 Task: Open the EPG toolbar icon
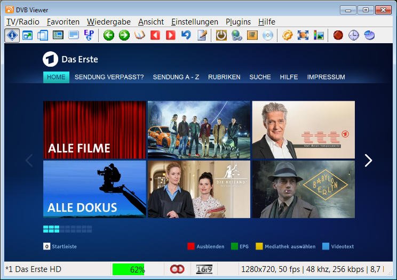[89, 35]
